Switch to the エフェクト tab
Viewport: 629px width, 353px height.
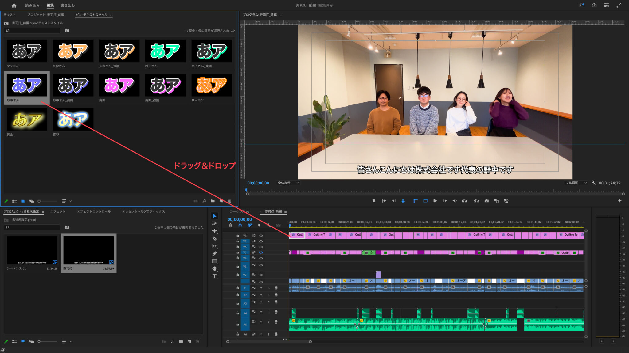click(58, 211)
